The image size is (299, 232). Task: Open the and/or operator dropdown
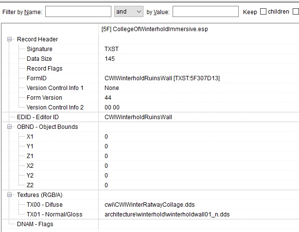coord(128,12)
